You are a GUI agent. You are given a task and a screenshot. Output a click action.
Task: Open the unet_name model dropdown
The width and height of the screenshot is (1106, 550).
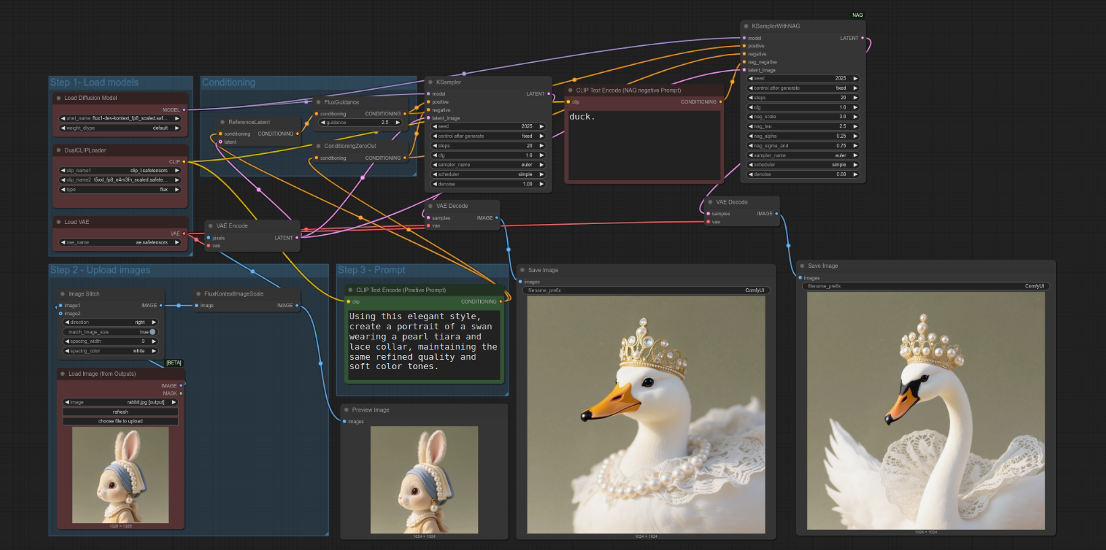coord(120,118)
